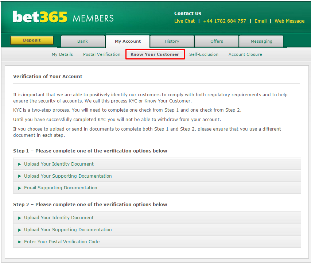Open Self-Exclusion sub-menu item
The height and width of the screenshot is (263, 311).
click(x=204, y=54)
